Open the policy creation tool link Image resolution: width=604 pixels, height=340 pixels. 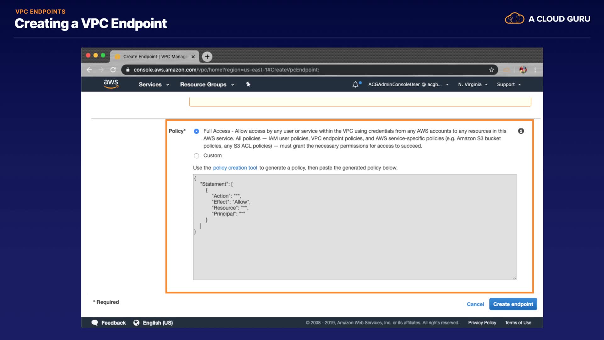[x=235, y=168]
